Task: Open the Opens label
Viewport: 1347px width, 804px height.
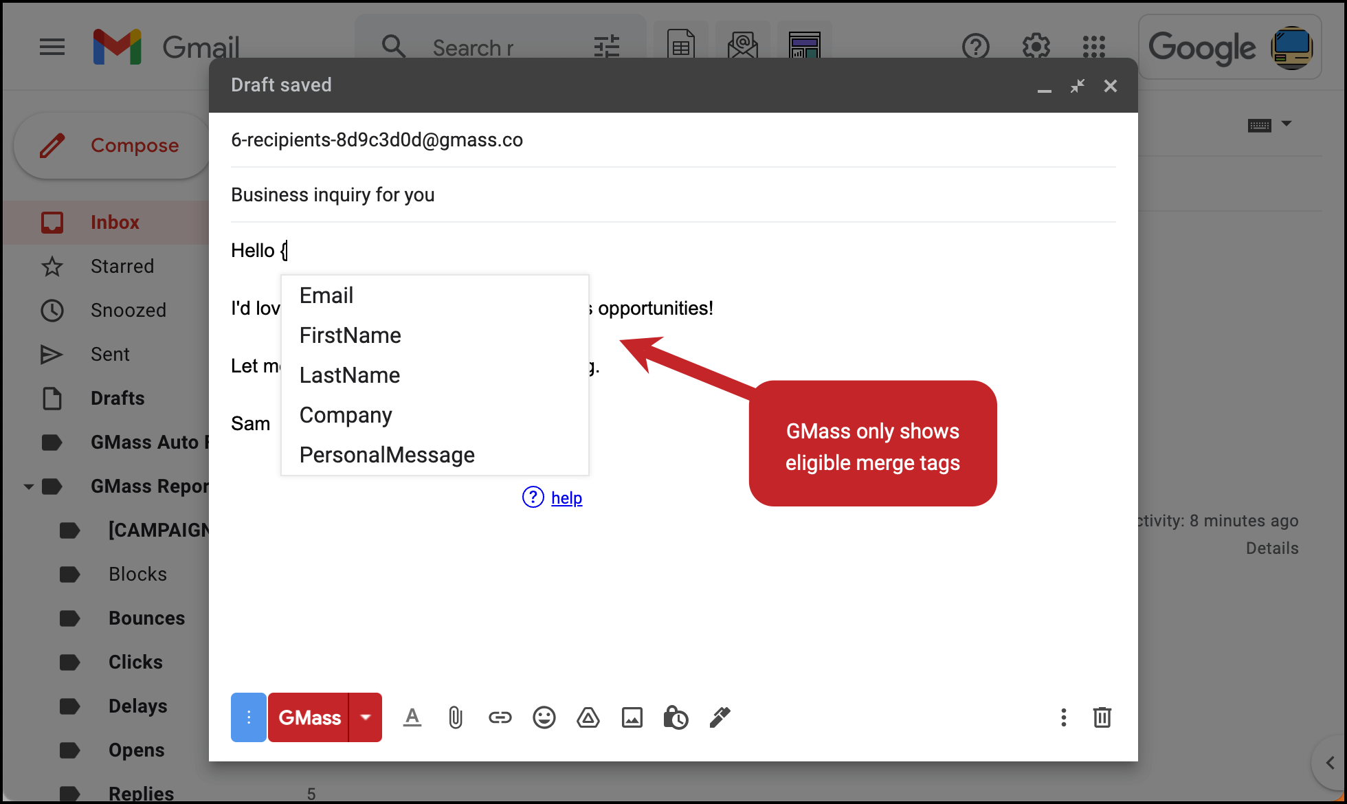Action: [x=107, y=750]
